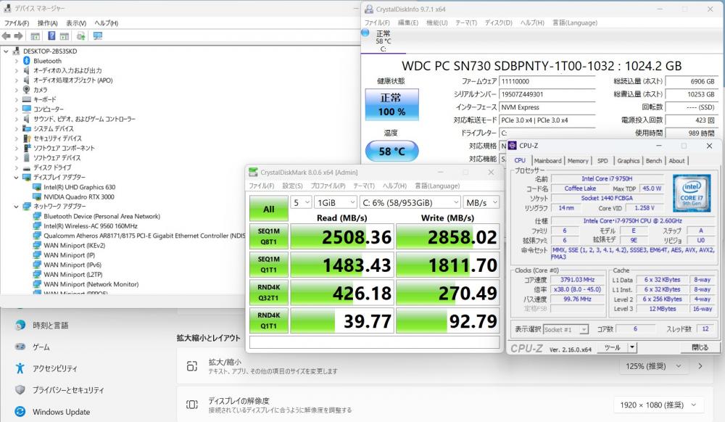Toggle the console tree icon in Device Manager
The height and width of the screenshot is (422, 725).
(x=35, y=36)
